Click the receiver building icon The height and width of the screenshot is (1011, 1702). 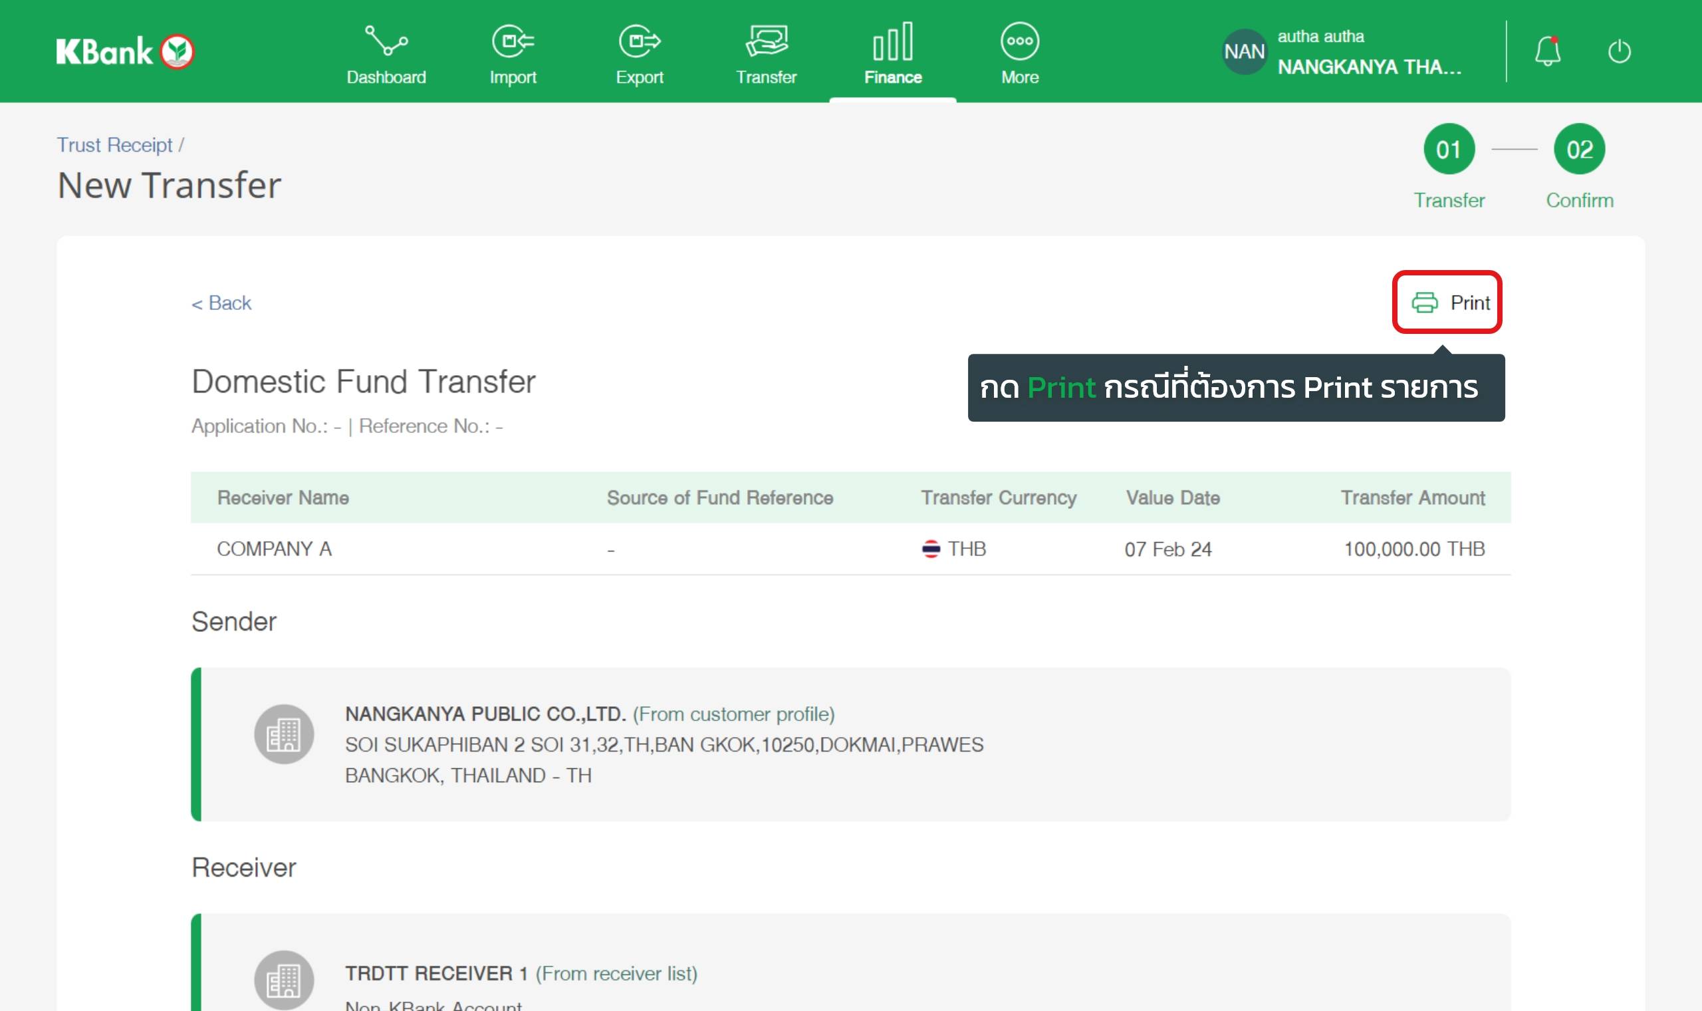click(284, 980)
